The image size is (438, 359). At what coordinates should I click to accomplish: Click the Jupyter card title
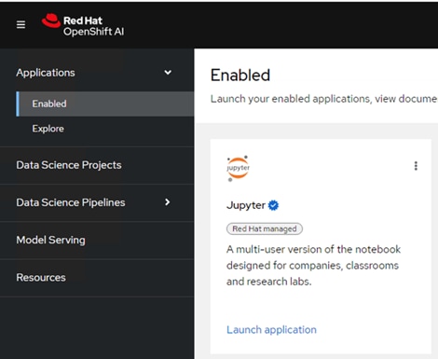[246, 205]
